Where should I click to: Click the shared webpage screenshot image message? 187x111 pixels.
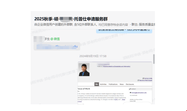(115, 83)
